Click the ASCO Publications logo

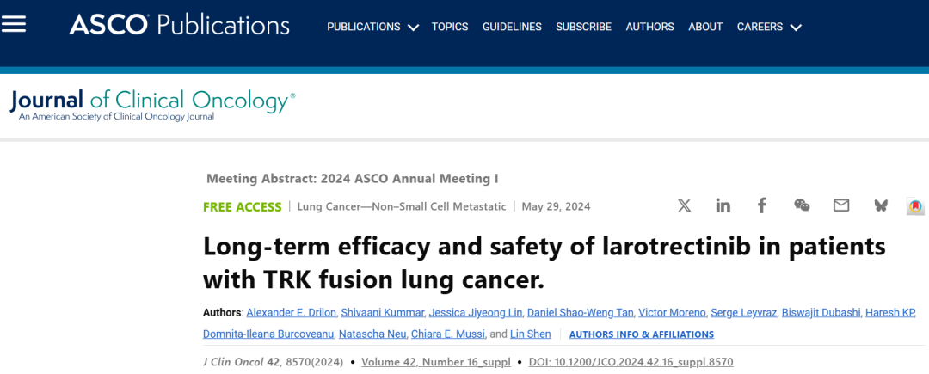pyautogui.click(x=180, y=25)
